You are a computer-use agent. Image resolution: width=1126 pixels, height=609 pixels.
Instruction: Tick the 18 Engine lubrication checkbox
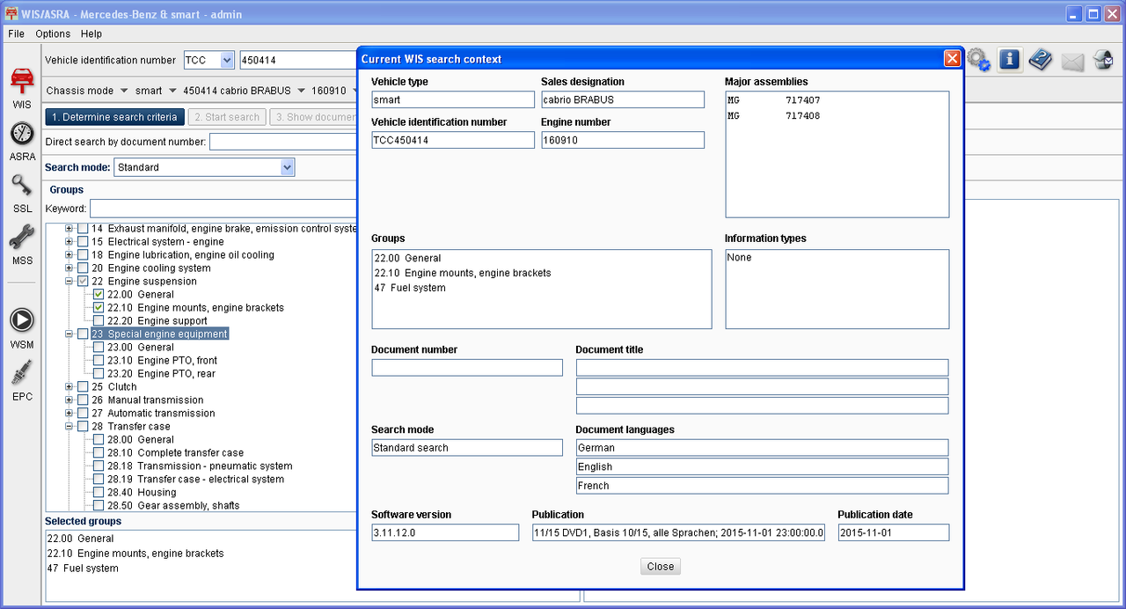pos(83,254)
